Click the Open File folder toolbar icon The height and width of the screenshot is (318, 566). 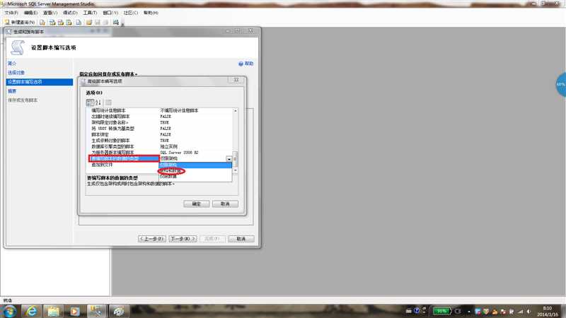[x=89, y=23]
